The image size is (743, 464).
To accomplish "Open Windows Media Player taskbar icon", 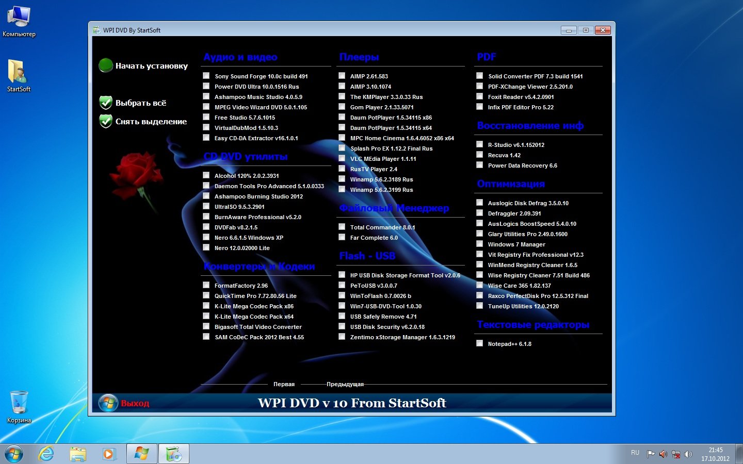I will click(109, 454).
